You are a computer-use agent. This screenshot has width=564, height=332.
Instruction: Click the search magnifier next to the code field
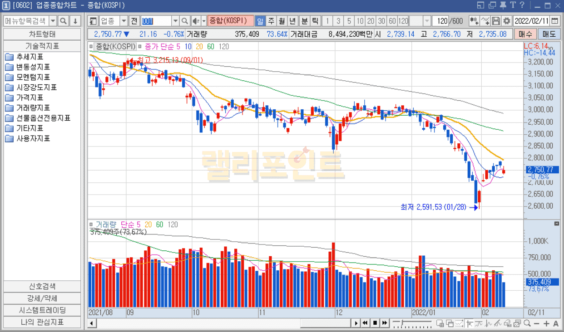(x=185, y=21)
